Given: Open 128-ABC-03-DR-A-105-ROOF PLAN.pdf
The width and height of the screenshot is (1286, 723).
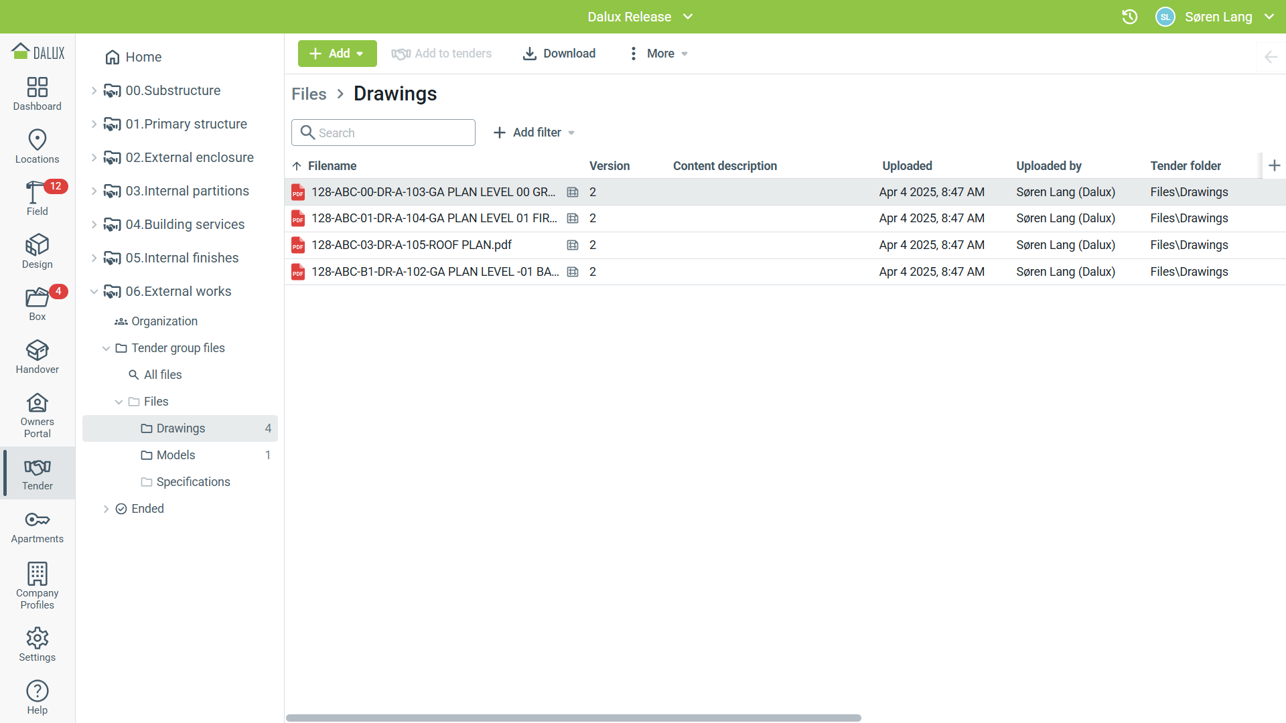Looking at the screenshot, I should pyautogui.click(x=411, y=245).
